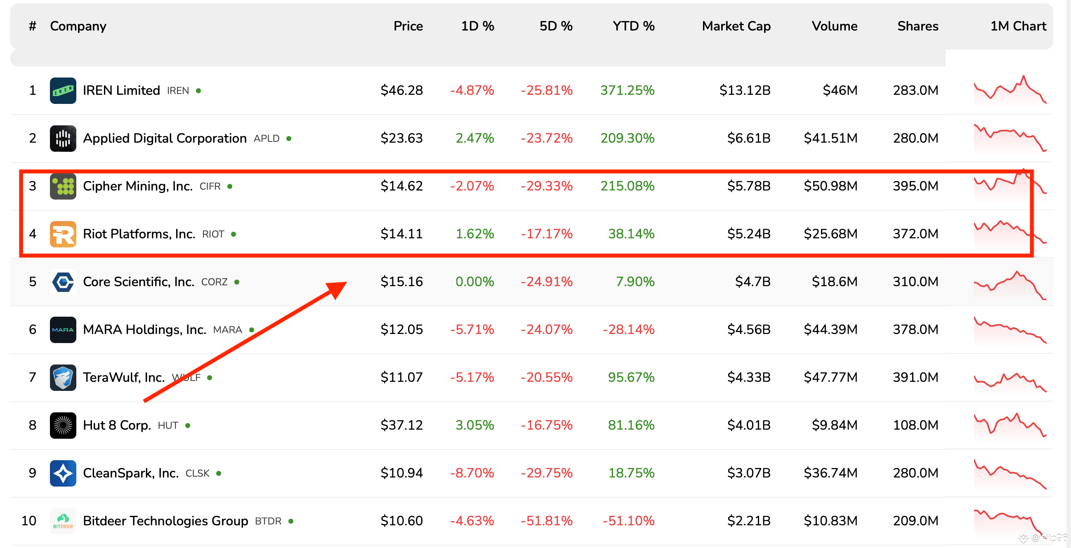Click the Riot Platforms orange logo
This screenshot has height=548, width=1071.
[63, 234]
